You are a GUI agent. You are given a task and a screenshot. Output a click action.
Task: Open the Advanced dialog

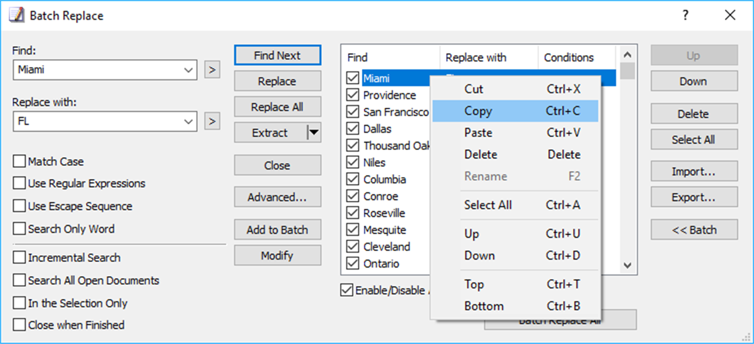pos(278,196)
